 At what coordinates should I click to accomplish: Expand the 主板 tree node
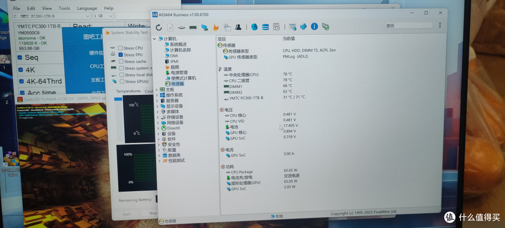(157, 90)
